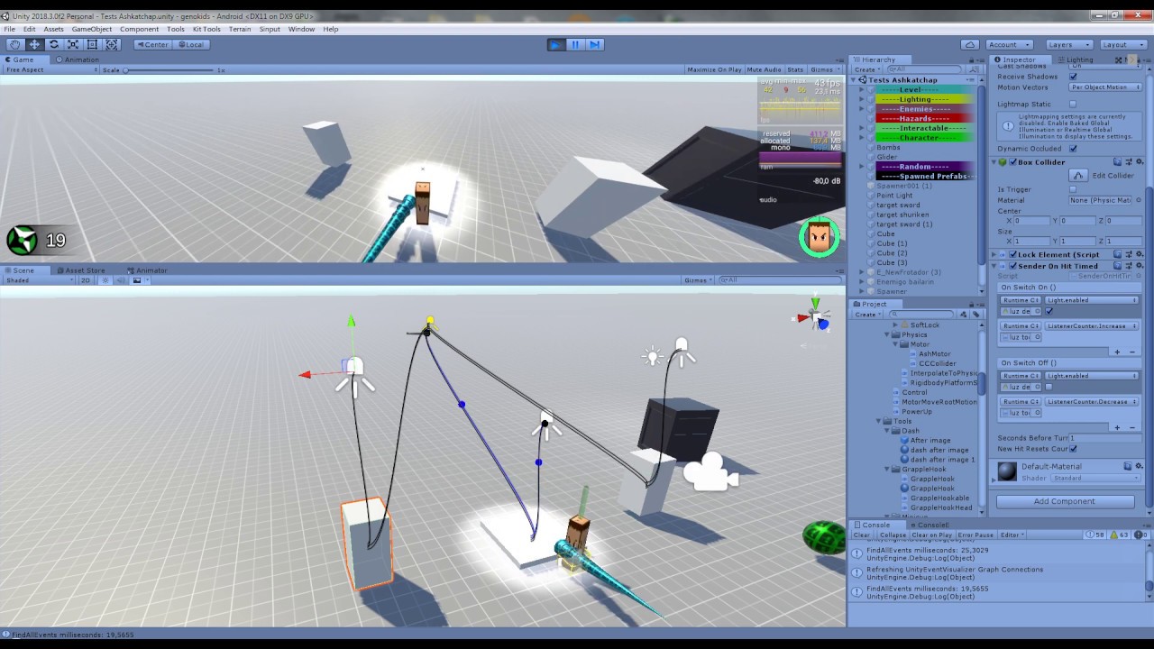Click the Maximize On Play button
This screenshot has height=649, width=1154.
coord(714,69)
